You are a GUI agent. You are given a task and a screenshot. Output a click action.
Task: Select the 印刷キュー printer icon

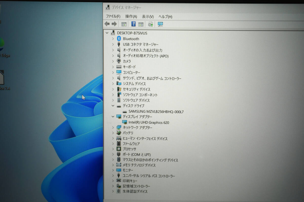point(119,181)
